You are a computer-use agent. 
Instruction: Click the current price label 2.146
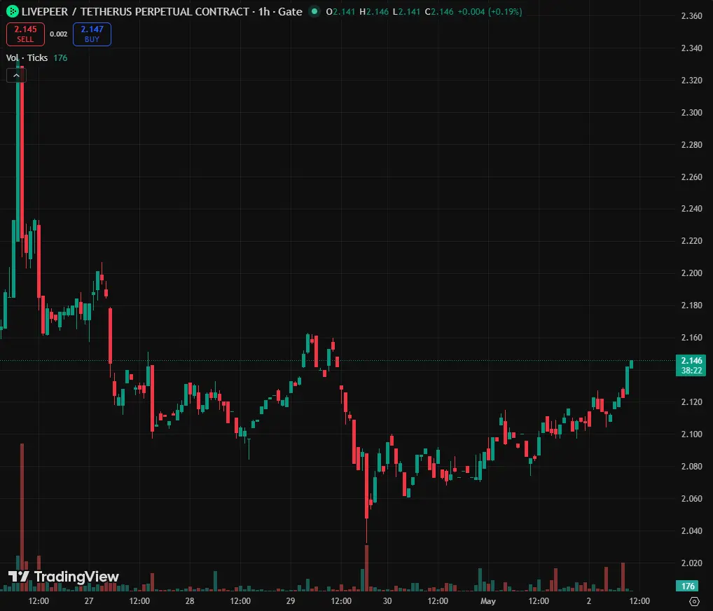pos(691,365)
